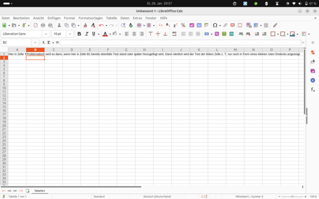Click the formula input line
Viewport: 319px width, 199px height.
[x=180, y=42]
